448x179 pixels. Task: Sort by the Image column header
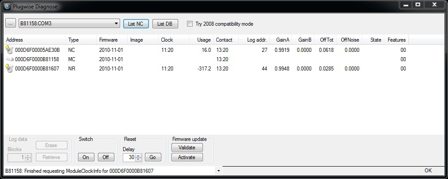click(143, 40)
